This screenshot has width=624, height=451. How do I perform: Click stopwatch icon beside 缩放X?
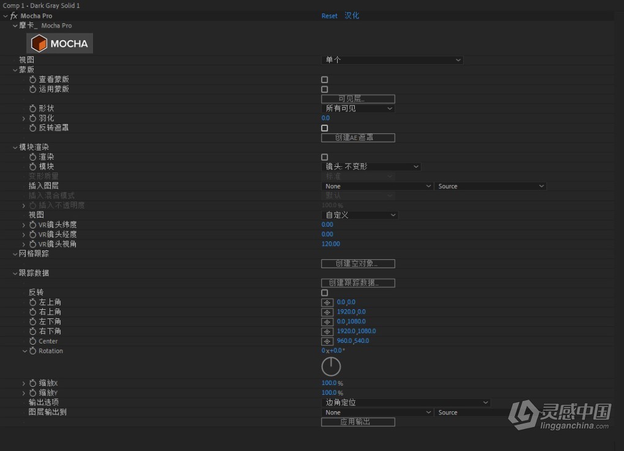pos(32,383)
